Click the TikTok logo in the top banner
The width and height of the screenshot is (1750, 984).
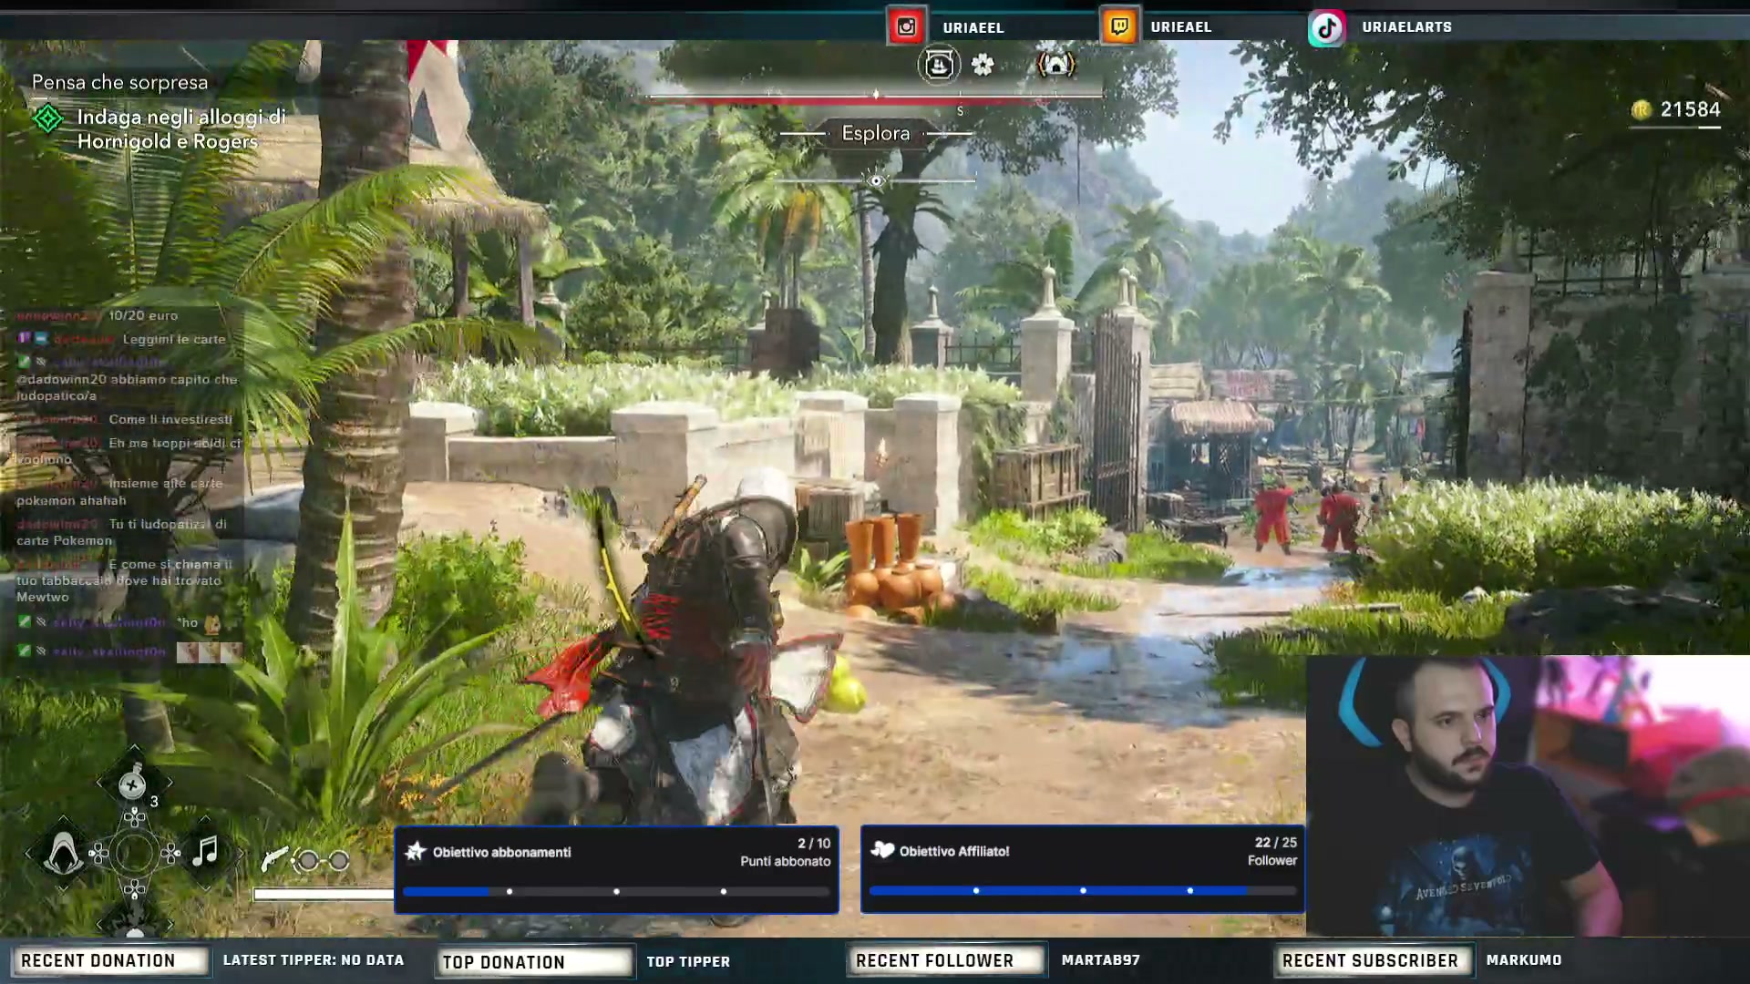1327,27
